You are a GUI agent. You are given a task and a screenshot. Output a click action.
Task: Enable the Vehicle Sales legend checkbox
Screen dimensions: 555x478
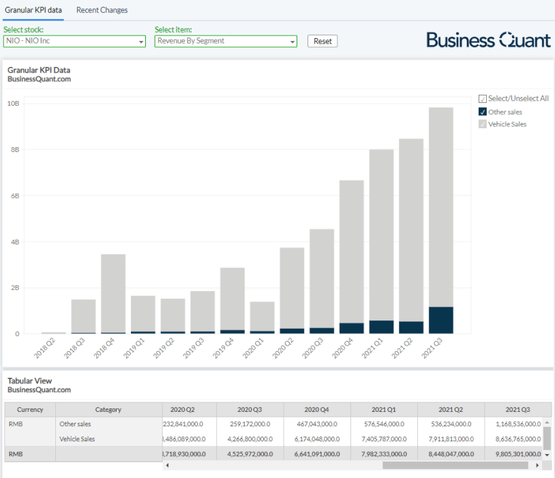click(x=483, y=124)
